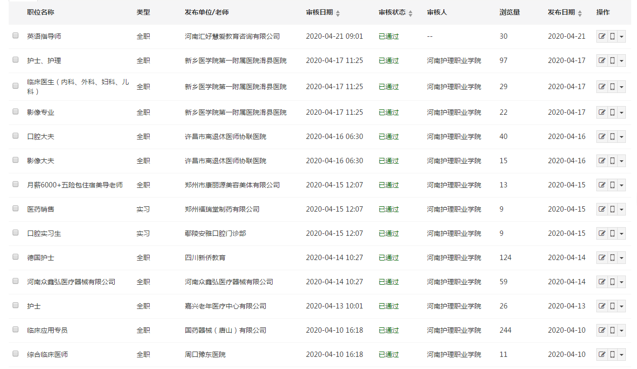Edit the 医药销售 job entry
The image size is (637, 369).
(x=602, y=209)
